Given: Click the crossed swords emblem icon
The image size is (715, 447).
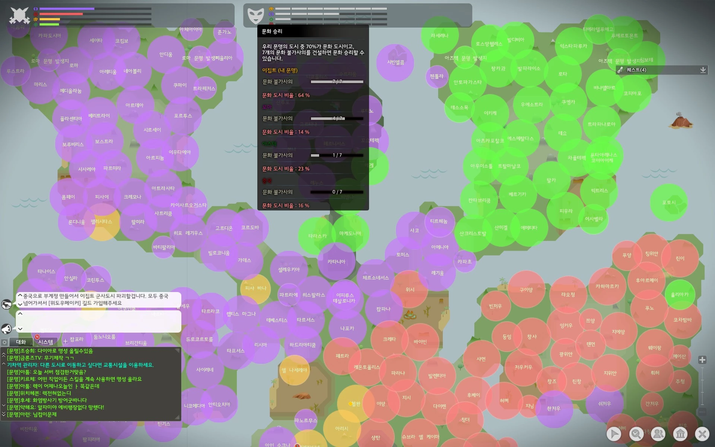Looking at the screenshot, I should 19,15.
